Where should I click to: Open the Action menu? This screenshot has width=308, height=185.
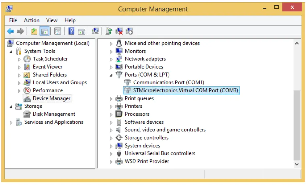pos(32,20)
